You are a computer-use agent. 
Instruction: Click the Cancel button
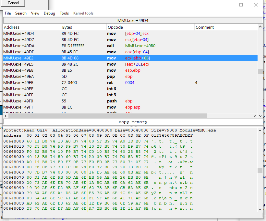13,3
